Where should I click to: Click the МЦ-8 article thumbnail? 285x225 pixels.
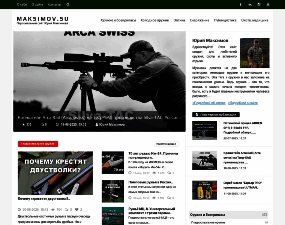(x=113, y=216)
